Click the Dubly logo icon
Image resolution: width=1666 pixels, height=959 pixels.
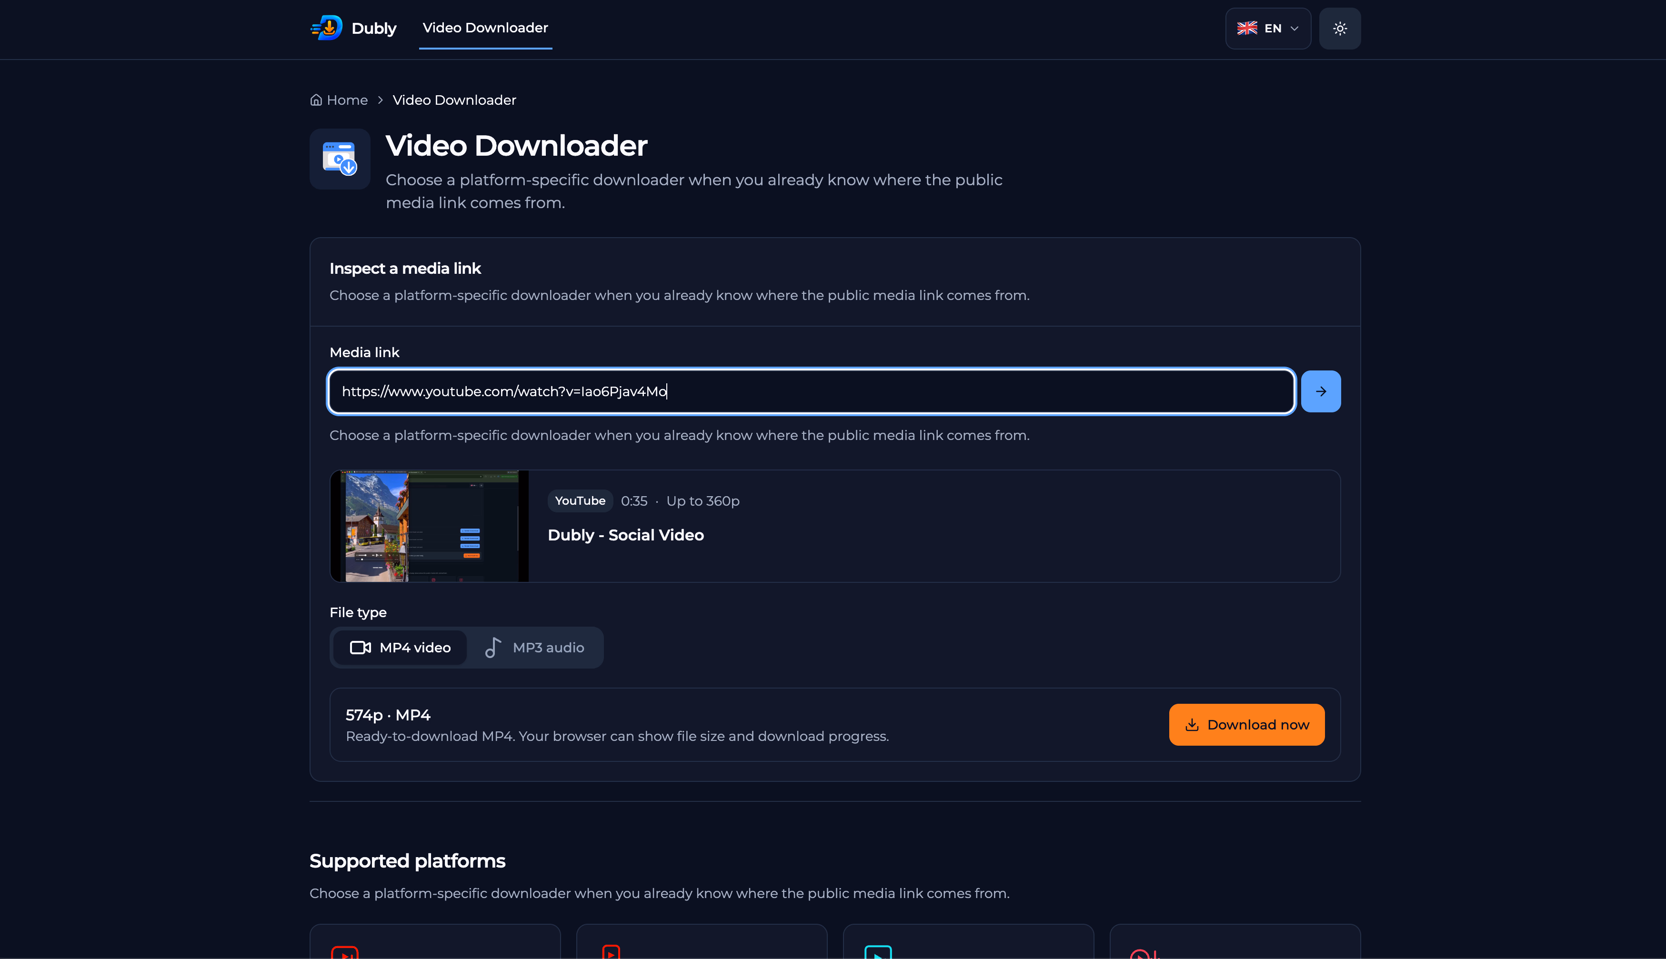(327, 28)
